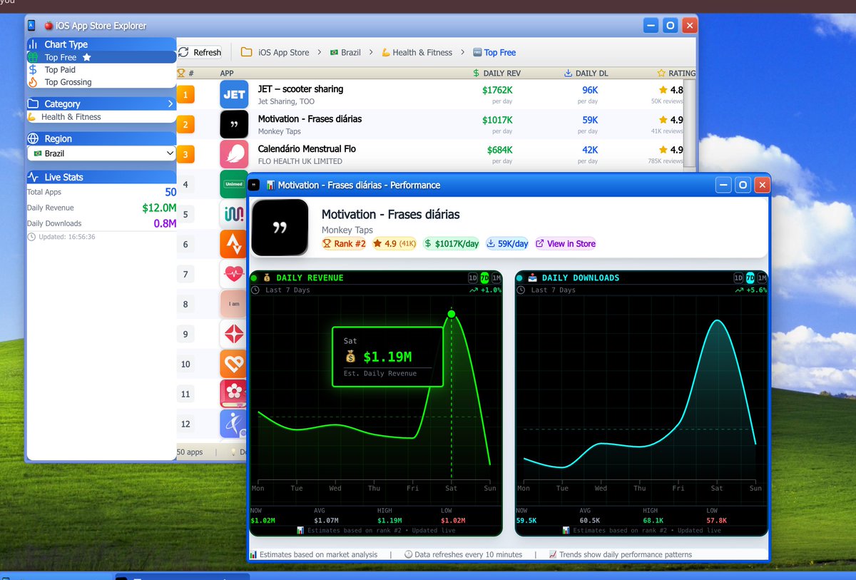The height and width of the screenshot is (580, 856).
Task: Choose the Health & Fitness category entry
Action: (101, 117)
